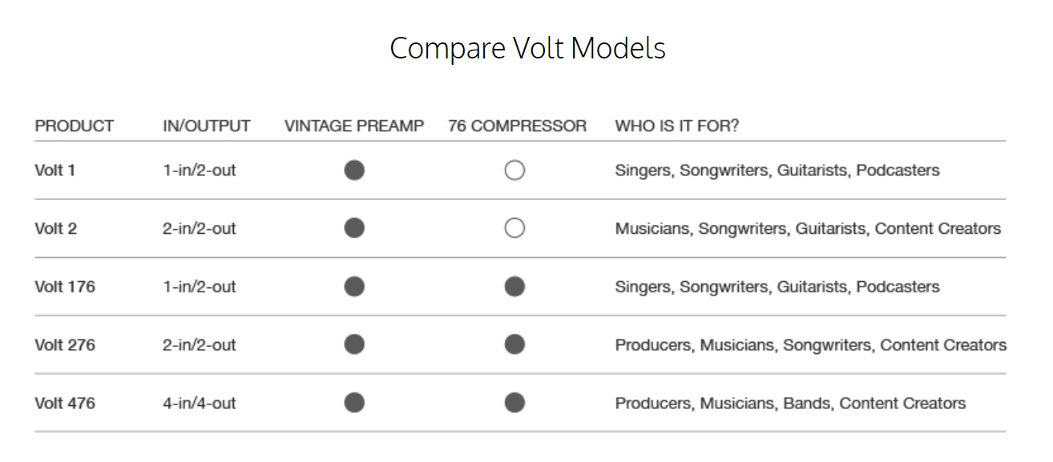Click the Vintage Preamp dot for Volt 2
Viewport: 1053px width, 462px height.
click(x=354, y=228)
